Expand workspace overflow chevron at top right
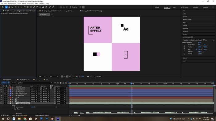The height and width of the screenshot is (121, 216). click(x=213, y=7)
